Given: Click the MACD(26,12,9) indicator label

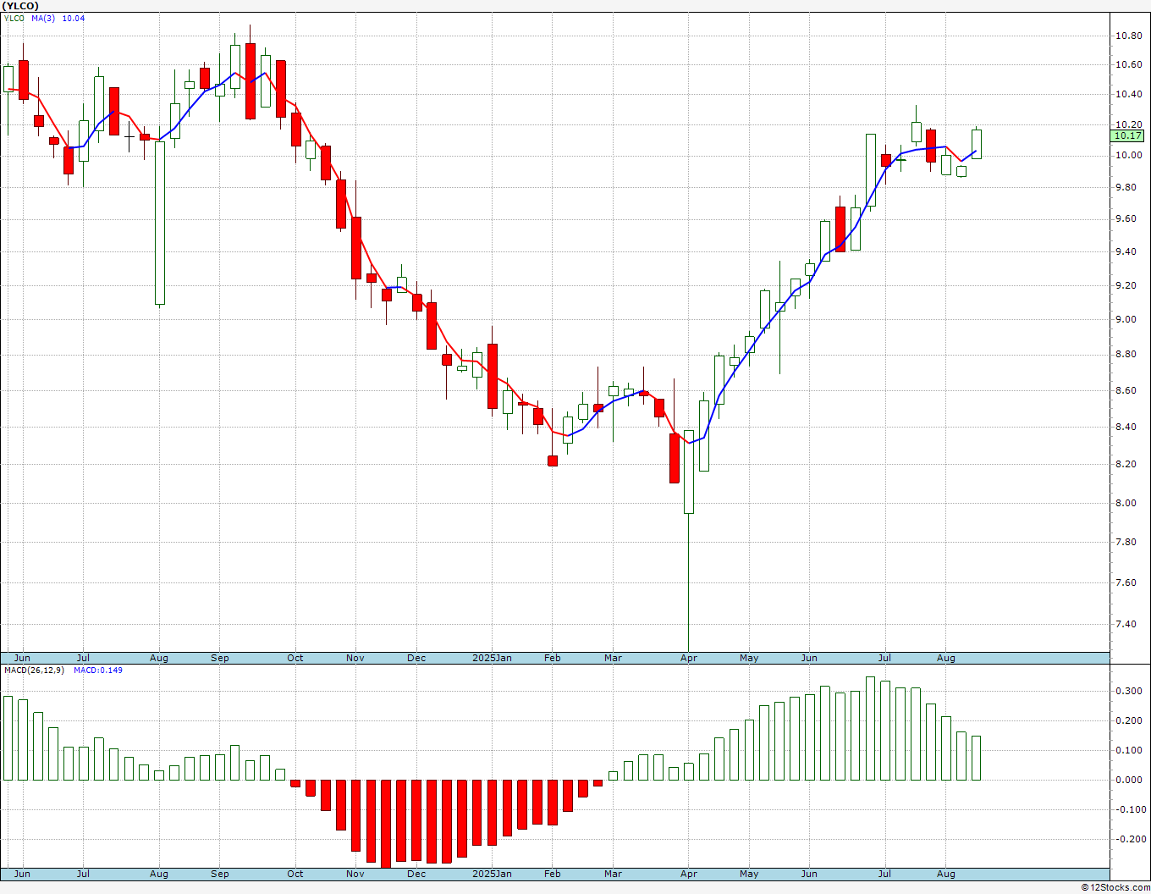Looking at the screenshot, I should [x=34, y=670].
